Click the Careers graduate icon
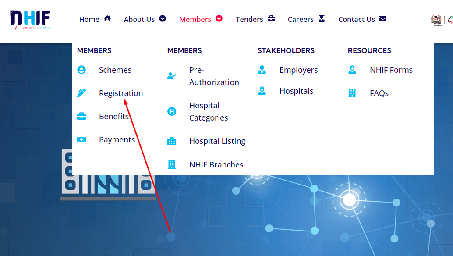The height and width of the screenshot is (256, 453). tap(322, 19)
